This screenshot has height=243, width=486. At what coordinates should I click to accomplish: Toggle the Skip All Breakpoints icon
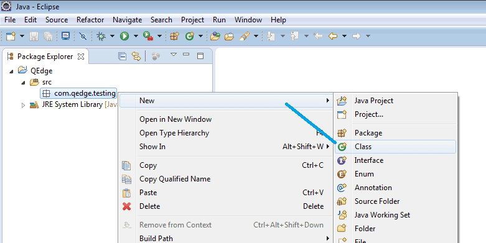[x=83, y=36]
